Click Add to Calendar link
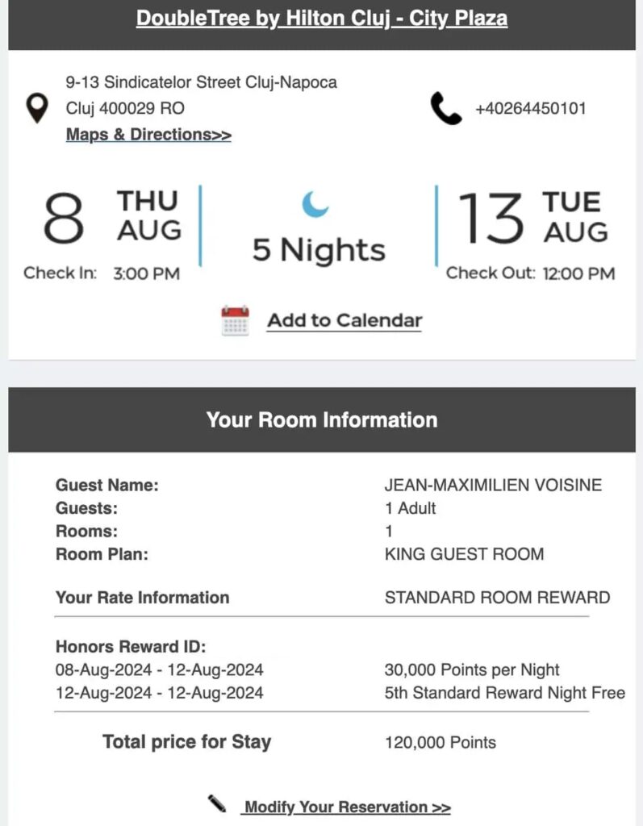Screen dimensions: 643x826 pos(344,320)
